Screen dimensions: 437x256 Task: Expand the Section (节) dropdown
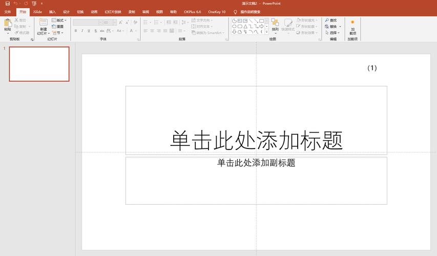(x=58, y=33)
